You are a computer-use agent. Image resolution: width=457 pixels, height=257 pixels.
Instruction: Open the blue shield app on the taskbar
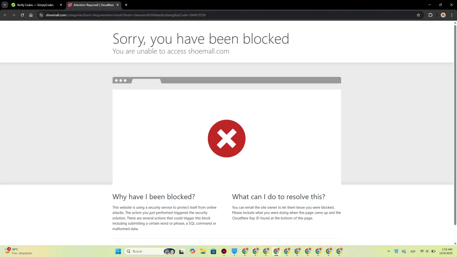234,251
